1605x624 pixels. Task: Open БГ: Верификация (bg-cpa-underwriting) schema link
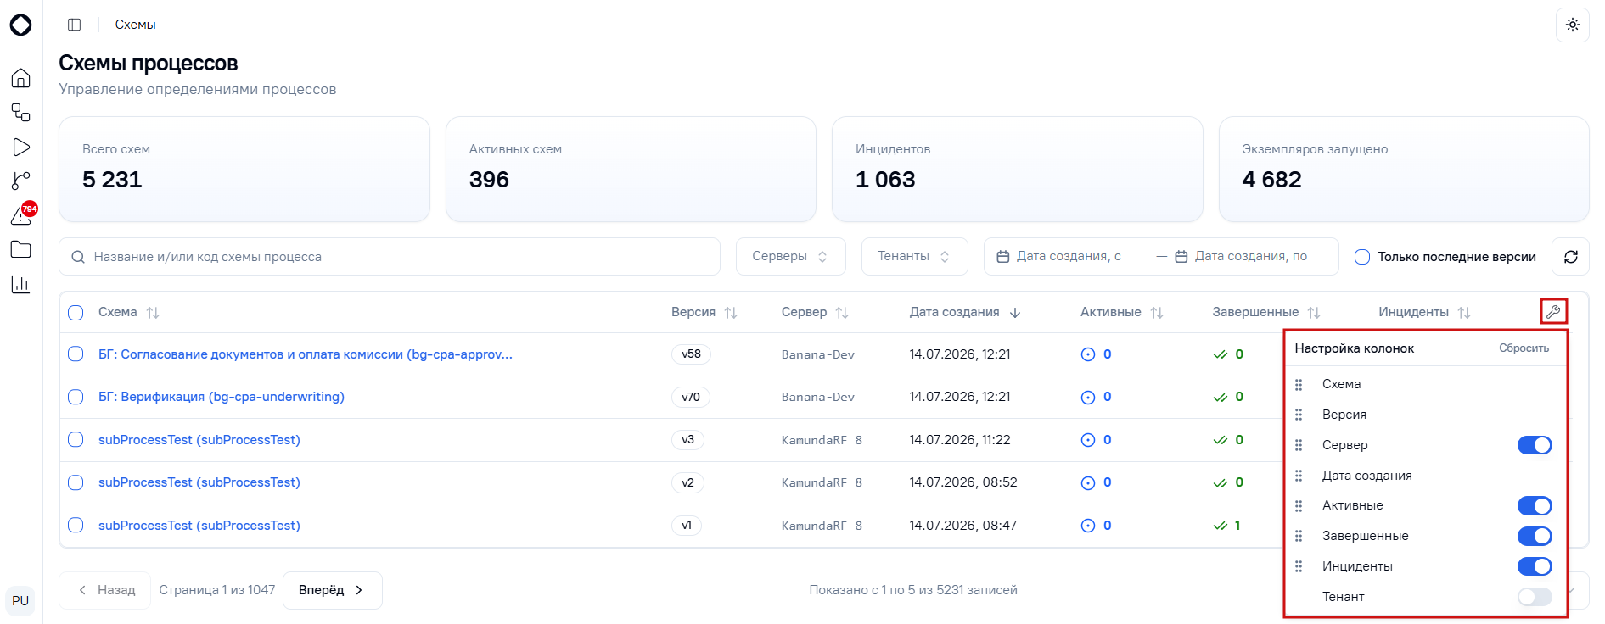tap(222, 397)
